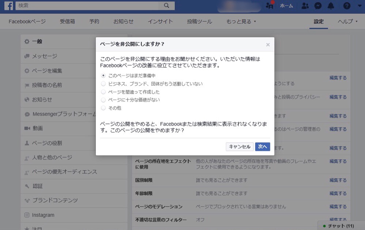Open the Messenger chat icon
Image resolution: width=365 pixels, height=230 pixels.
click(318, 5)
